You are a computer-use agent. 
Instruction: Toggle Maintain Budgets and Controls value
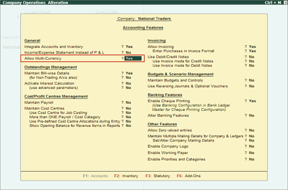(x=251, y=80)
